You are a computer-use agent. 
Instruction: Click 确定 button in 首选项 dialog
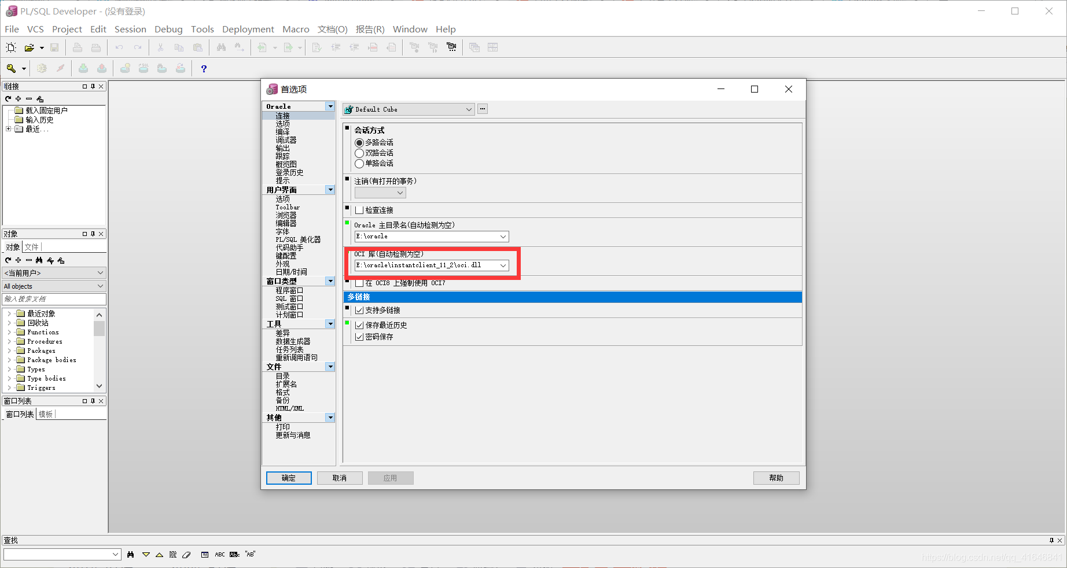(x=289, y=478)
